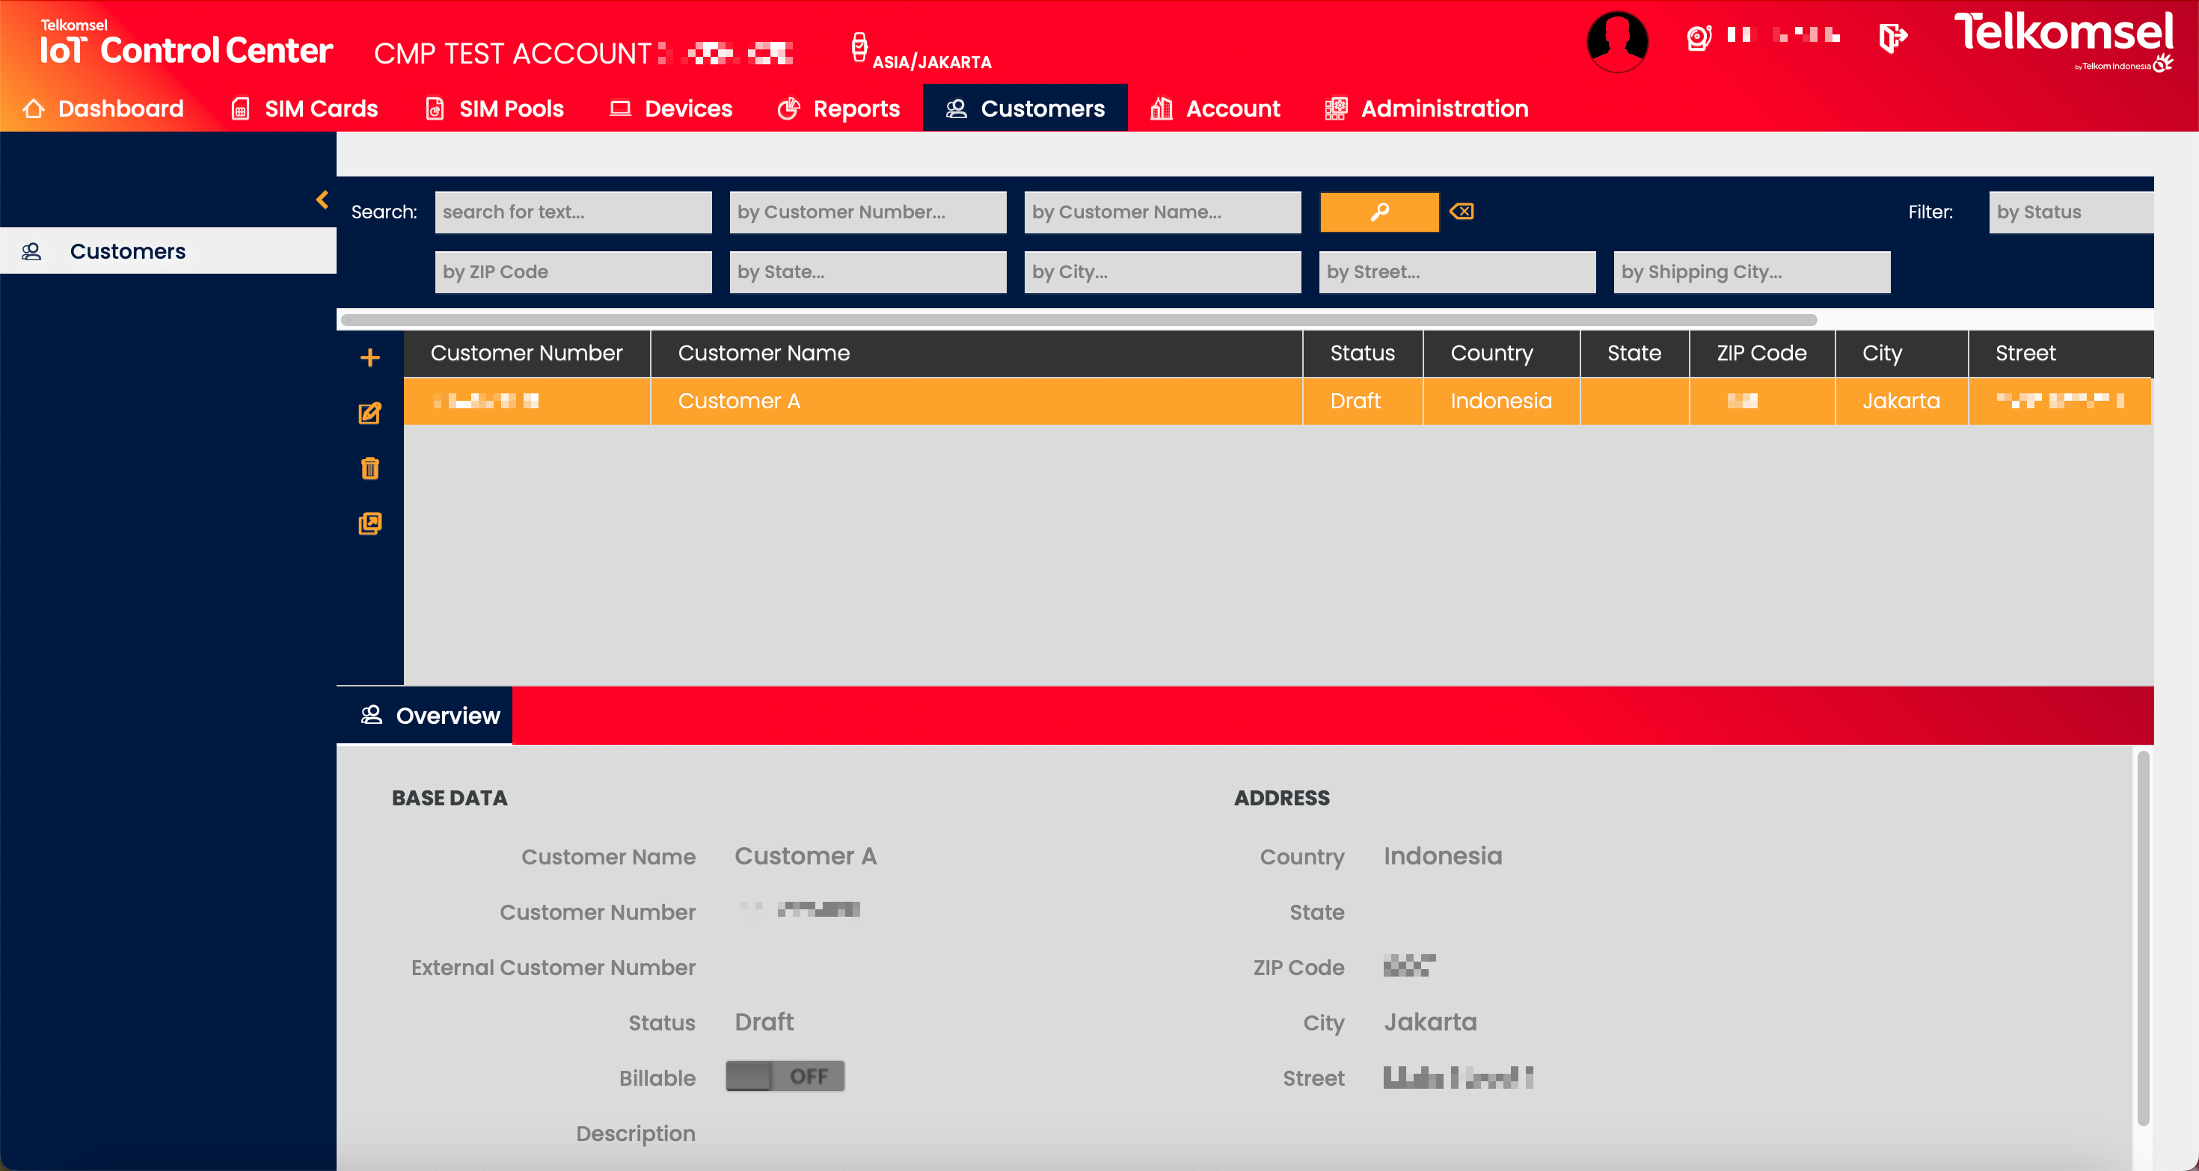Click the plus icon to add customer
2199x1171 pixels.
pyautogui.click(x=369, y=357)
